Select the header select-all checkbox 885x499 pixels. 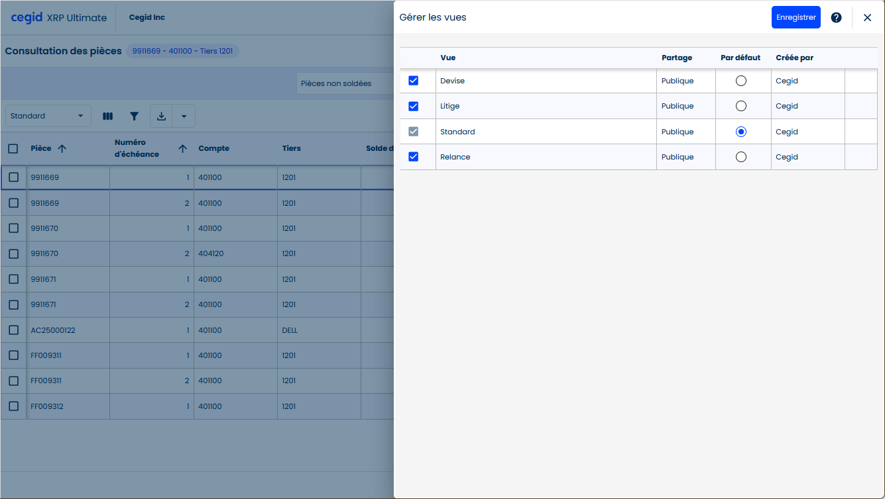13,149
